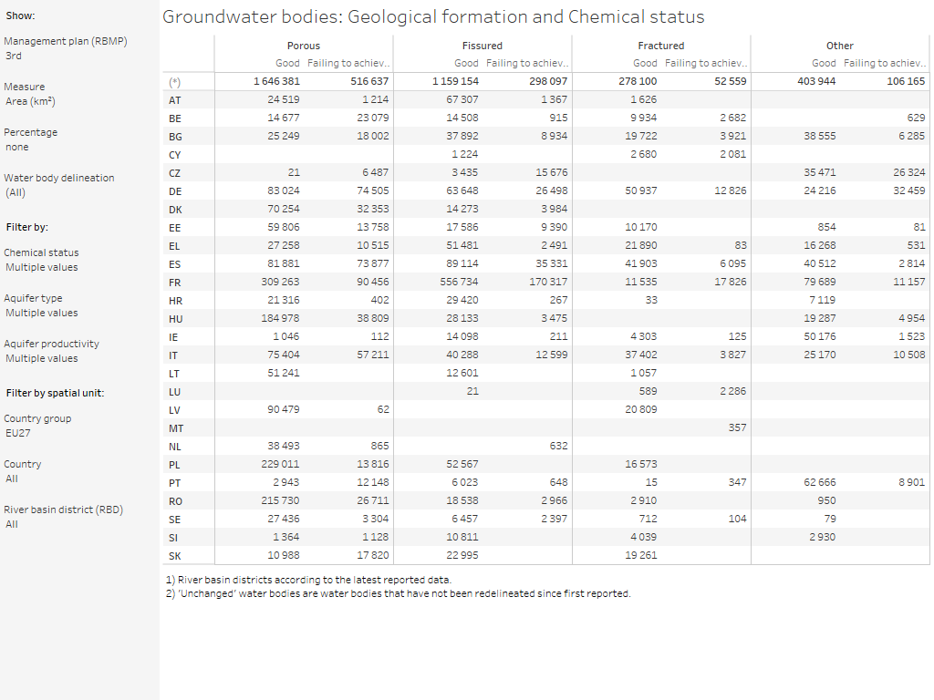Select the ES country row label
This screenshot has width=934, height=700.
coord(174,265)
